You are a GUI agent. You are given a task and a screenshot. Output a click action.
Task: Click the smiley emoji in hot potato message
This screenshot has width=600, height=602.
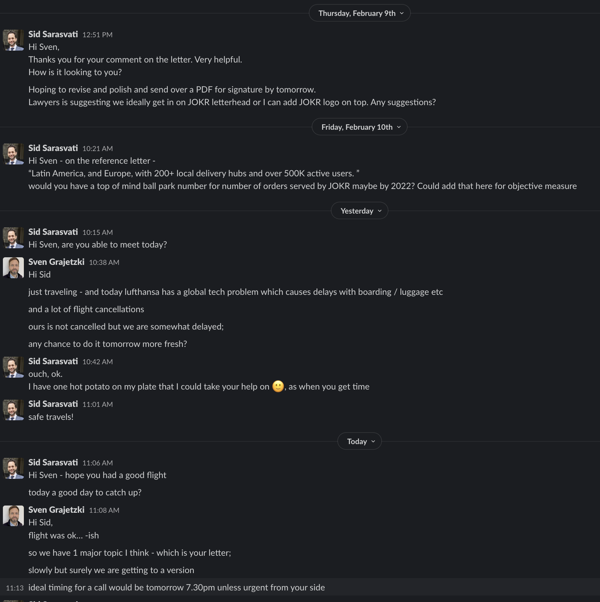pos(278,387)
